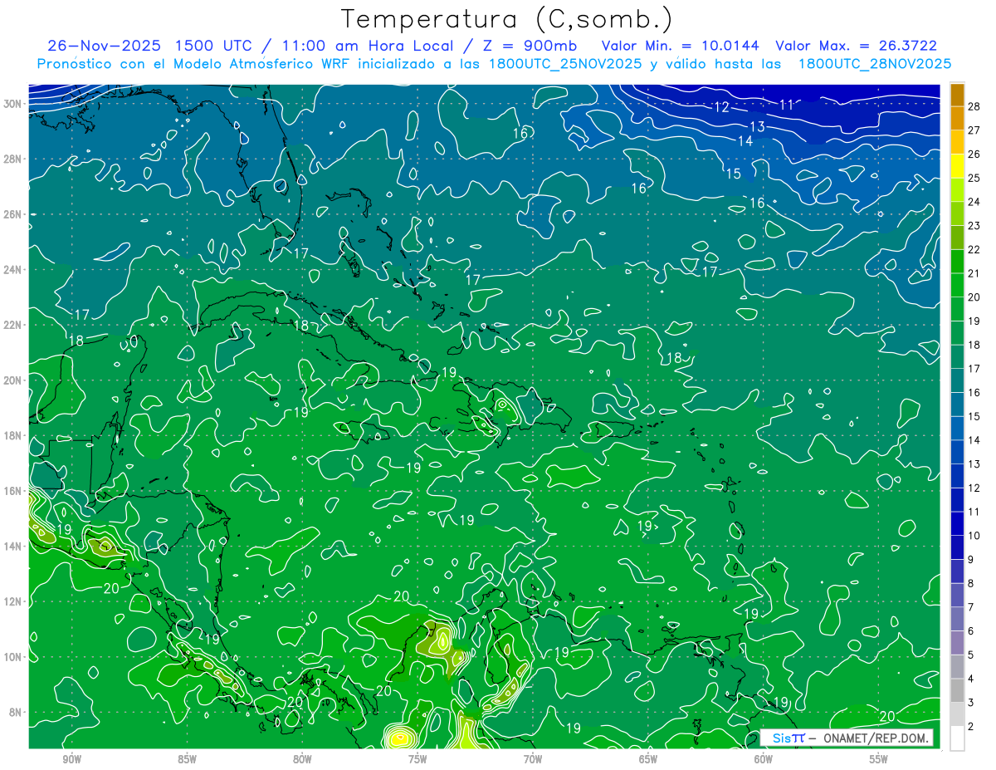Click the "18N" latitude axis label
Viewport: 996px width, 770px height.
pos(12,435)
